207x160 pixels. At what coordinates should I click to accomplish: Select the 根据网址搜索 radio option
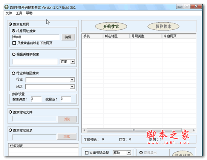point(14,31)
